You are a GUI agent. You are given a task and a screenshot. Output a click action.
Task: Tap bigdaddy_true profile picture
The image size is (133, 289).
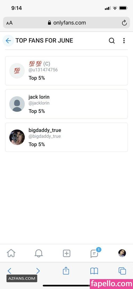tap(17, 137)
